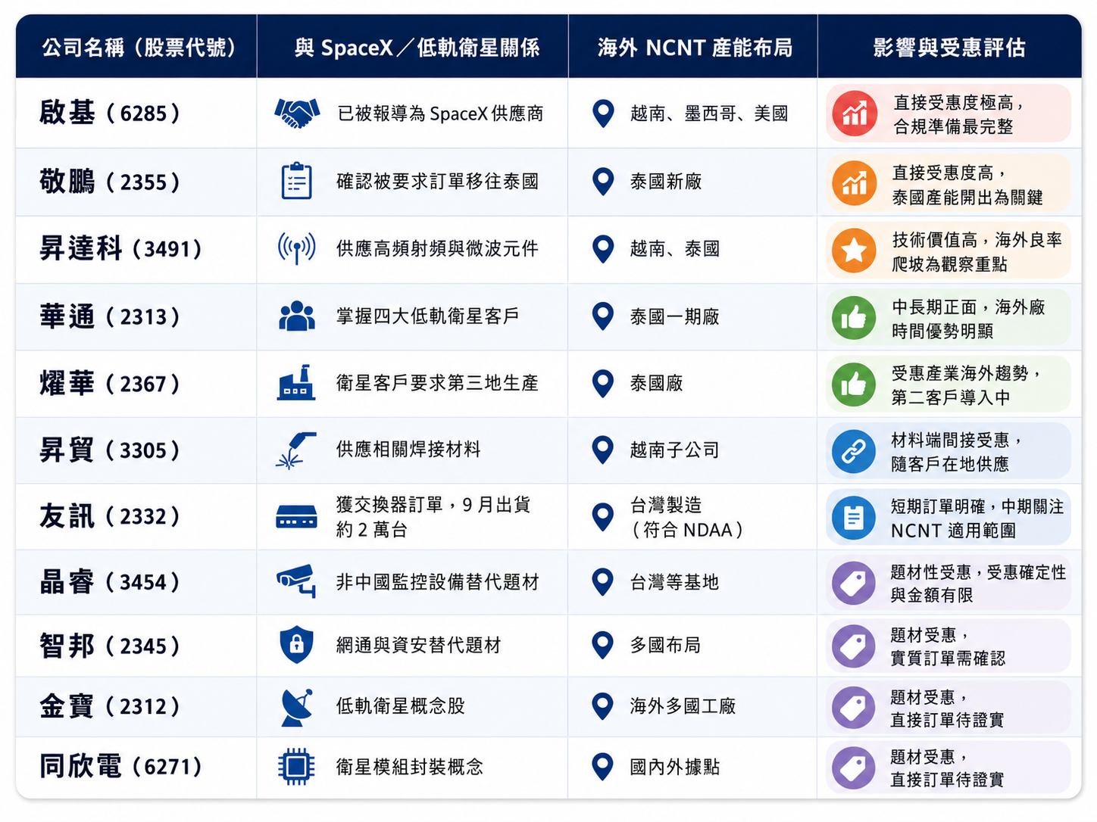Select the welding torch icon beside 供應相關焊接材料
1097x822 pixels.
296,450
